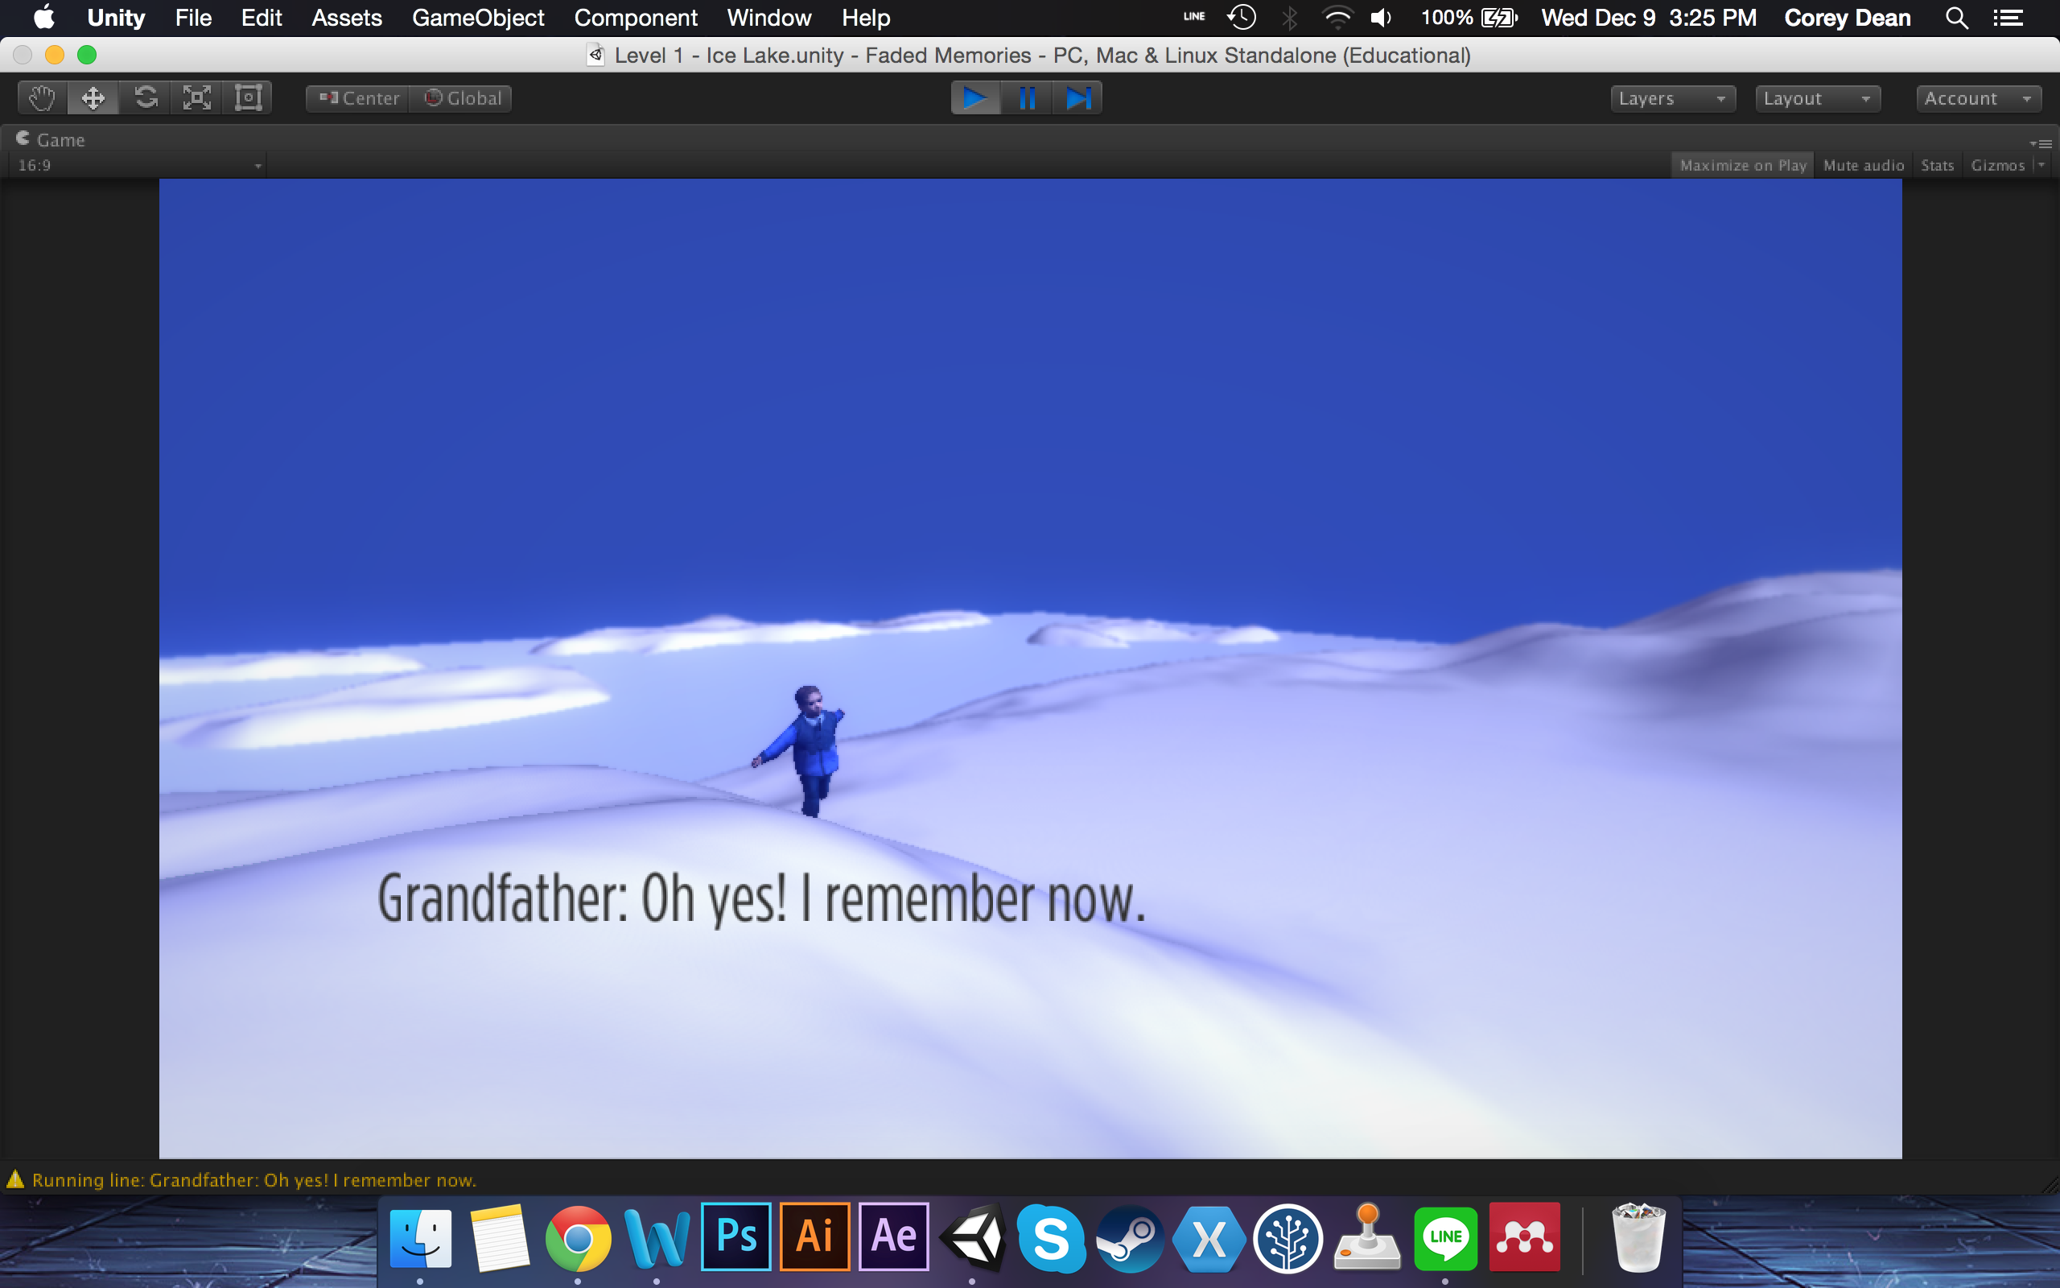
Task: Toggle the Stats overlay
Action: click(1937, 165)
